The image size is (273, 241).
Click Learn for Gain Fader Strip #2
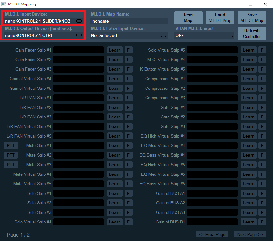click(115, 60)
